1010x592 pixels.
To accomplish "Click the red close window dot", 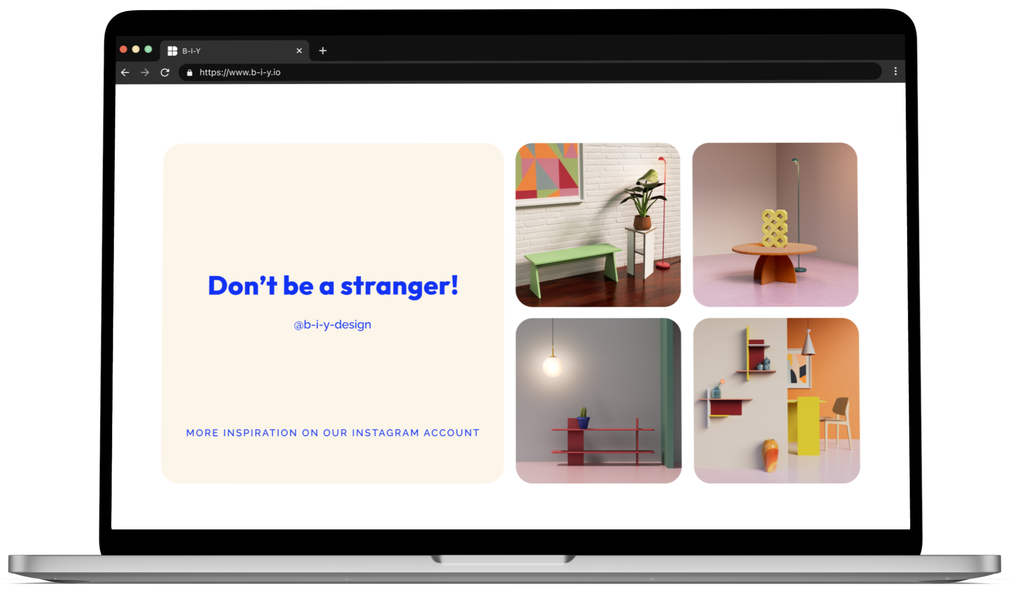I will [x=123, y=49].
